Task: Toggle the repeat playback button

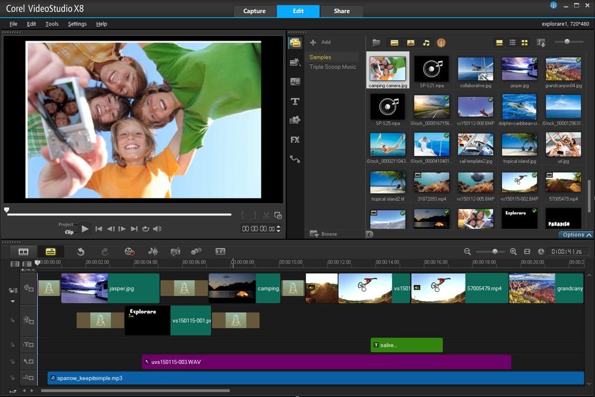Action: point(145,229)
